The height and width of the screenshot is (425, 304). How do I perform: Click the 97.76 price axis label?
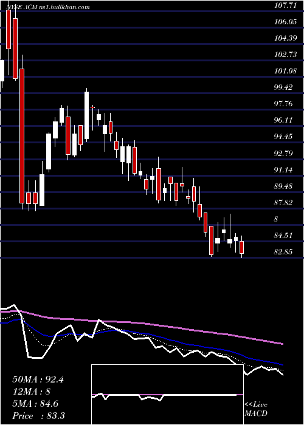pyautogui.click(x=283, y=104)
